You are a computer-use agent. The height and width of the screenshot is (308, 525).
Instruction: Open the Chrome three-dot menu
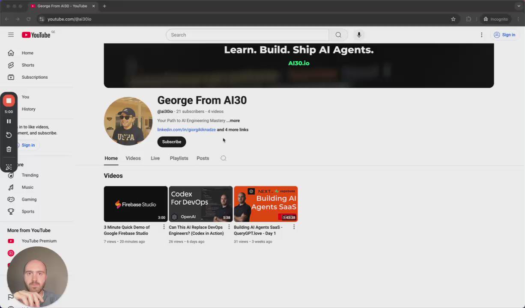click(x=518, y=19)
